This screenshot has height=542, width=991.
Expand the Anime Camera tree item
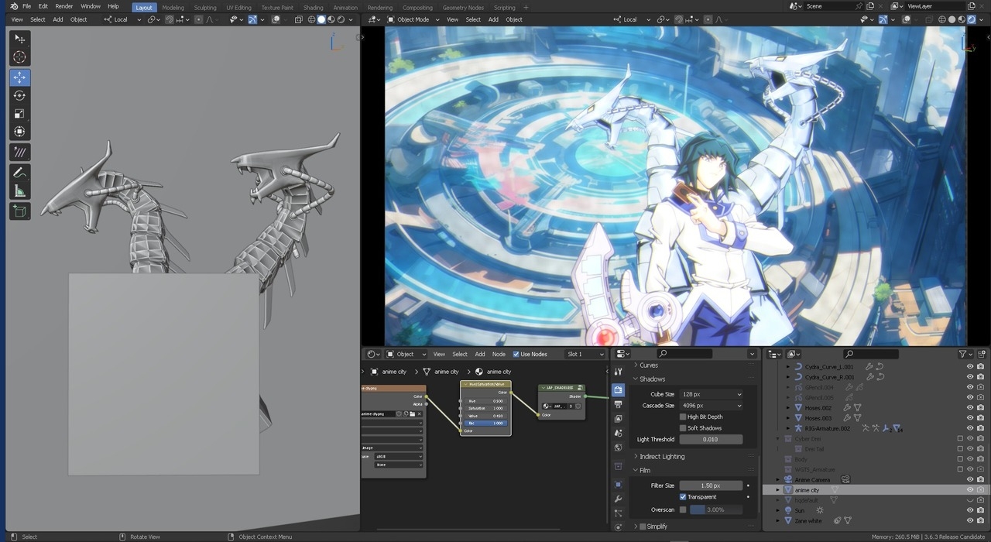[x=778, y=480]
